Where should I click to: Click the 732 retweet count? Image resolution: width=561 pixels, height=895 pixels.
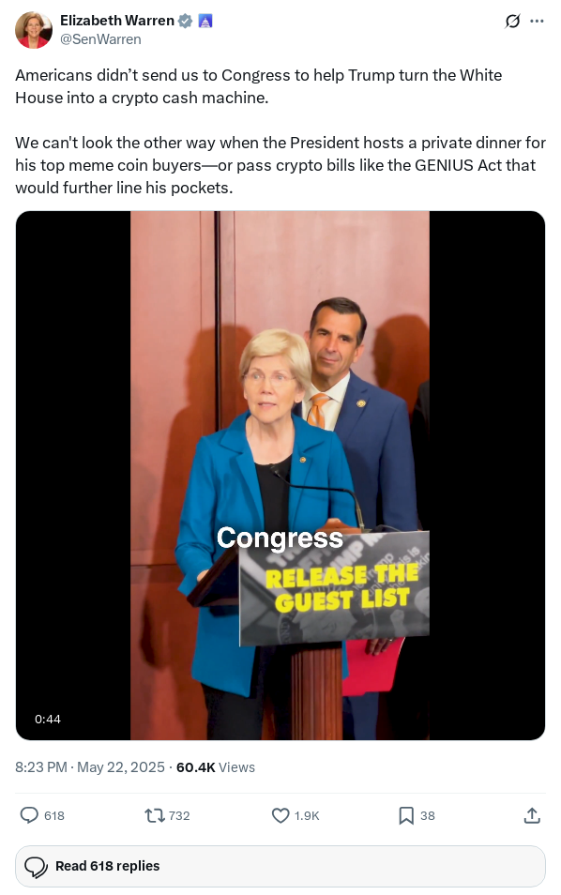[x=179, y=815]
